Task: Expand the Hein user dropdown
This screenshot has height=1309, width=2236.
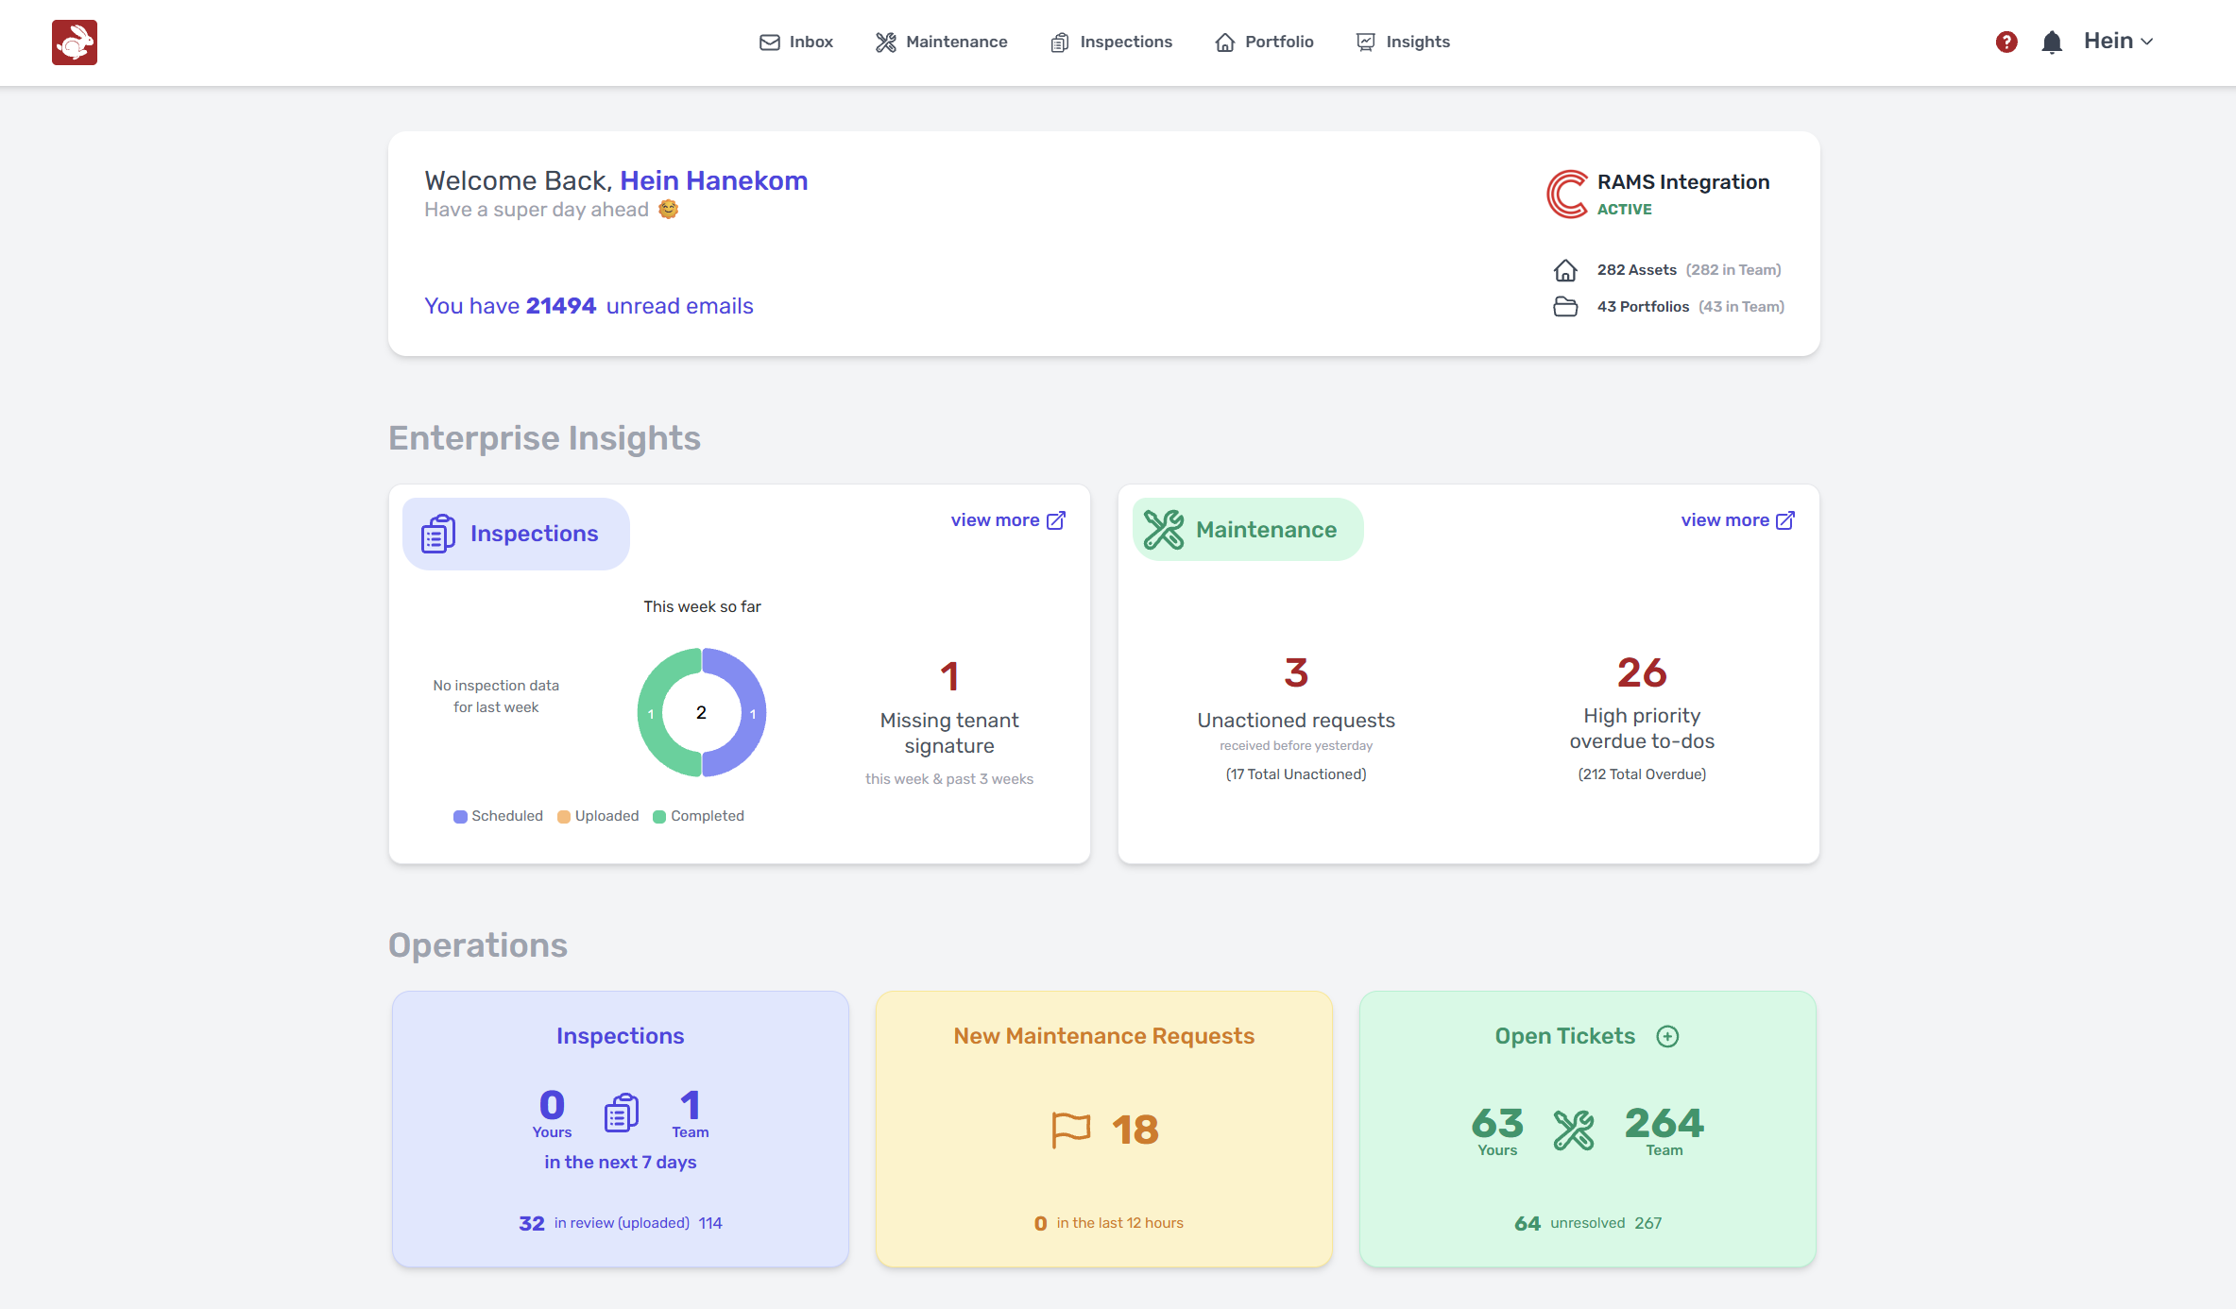Action: pyautogui.click(x=2118, y=42)
